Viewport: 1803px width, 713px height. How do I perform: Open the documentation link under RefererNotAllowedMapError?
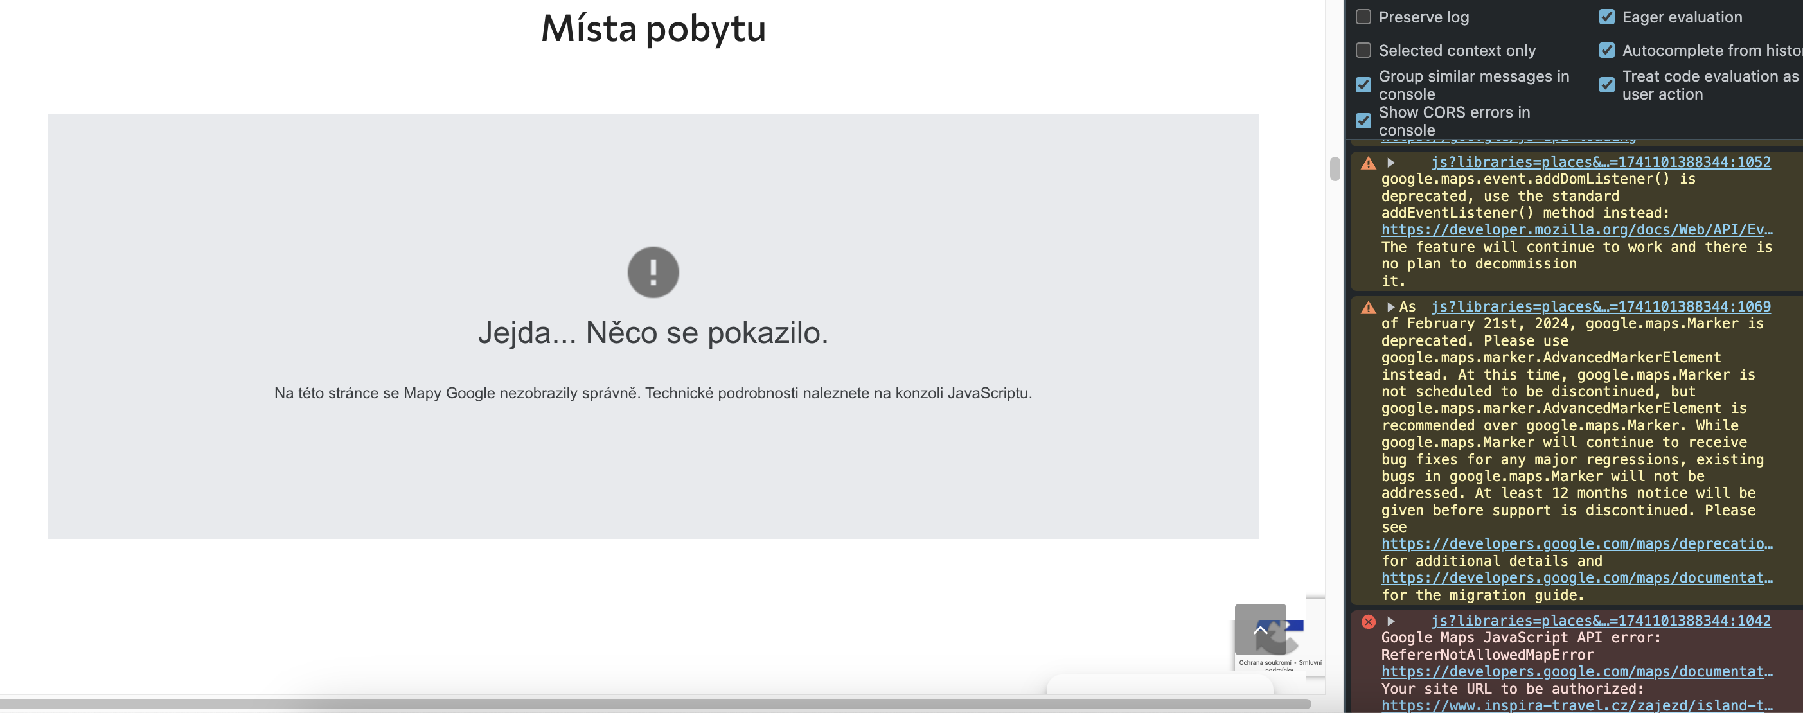(x=1577, y=672)
